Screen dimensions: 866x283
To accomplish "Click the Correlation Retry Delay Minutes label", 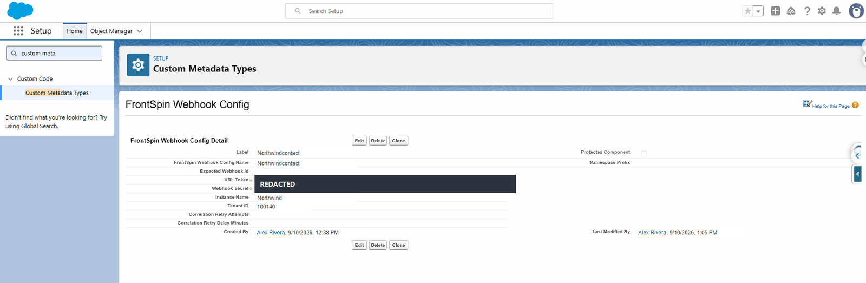I will 213,223.
